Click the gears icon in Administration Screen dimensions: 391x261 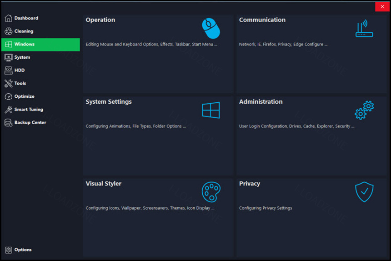click(x=364, y=110)
